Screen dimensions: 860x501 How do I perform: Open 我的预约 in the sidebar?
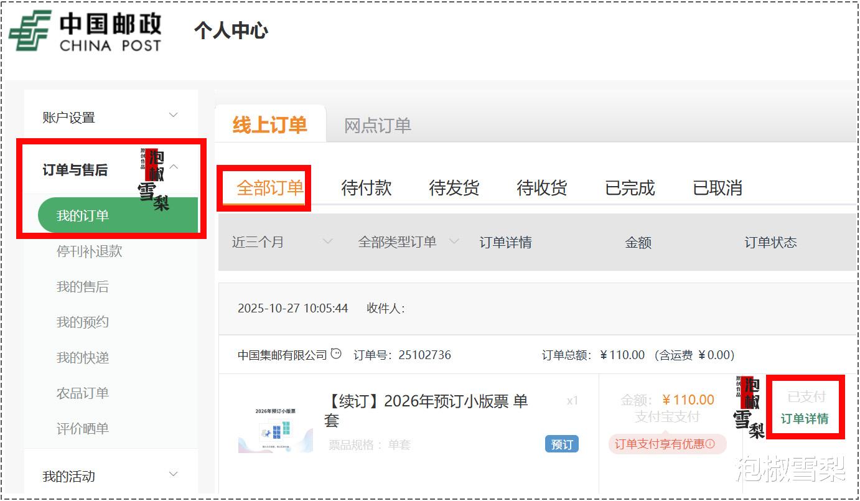(x=82, y=322)
